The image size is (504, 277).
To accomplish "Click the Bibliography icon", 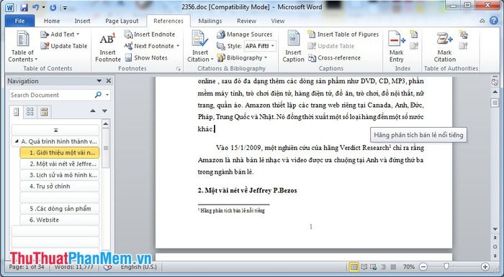I will [220, 57].
